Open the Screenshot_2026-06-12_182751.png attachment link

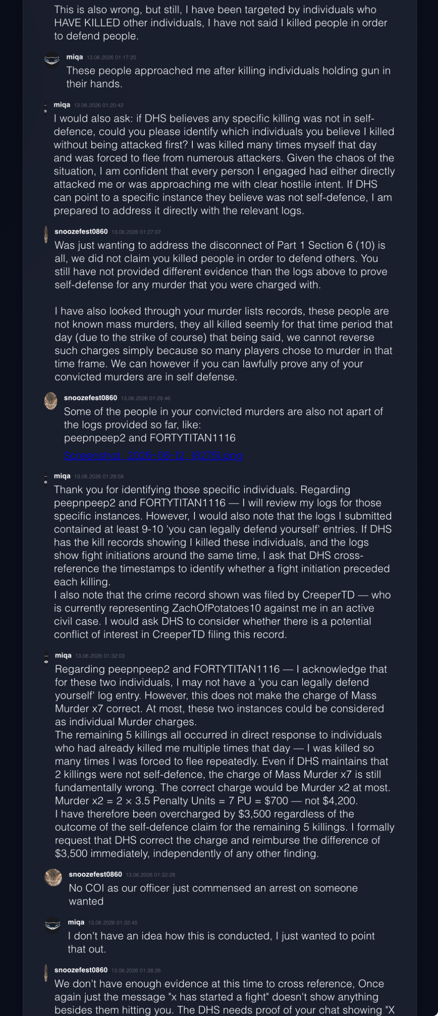point(153,456)
